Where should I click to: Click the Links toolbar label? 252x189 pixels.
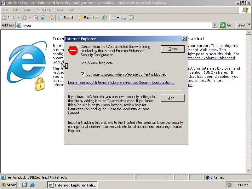click(241, 25)
